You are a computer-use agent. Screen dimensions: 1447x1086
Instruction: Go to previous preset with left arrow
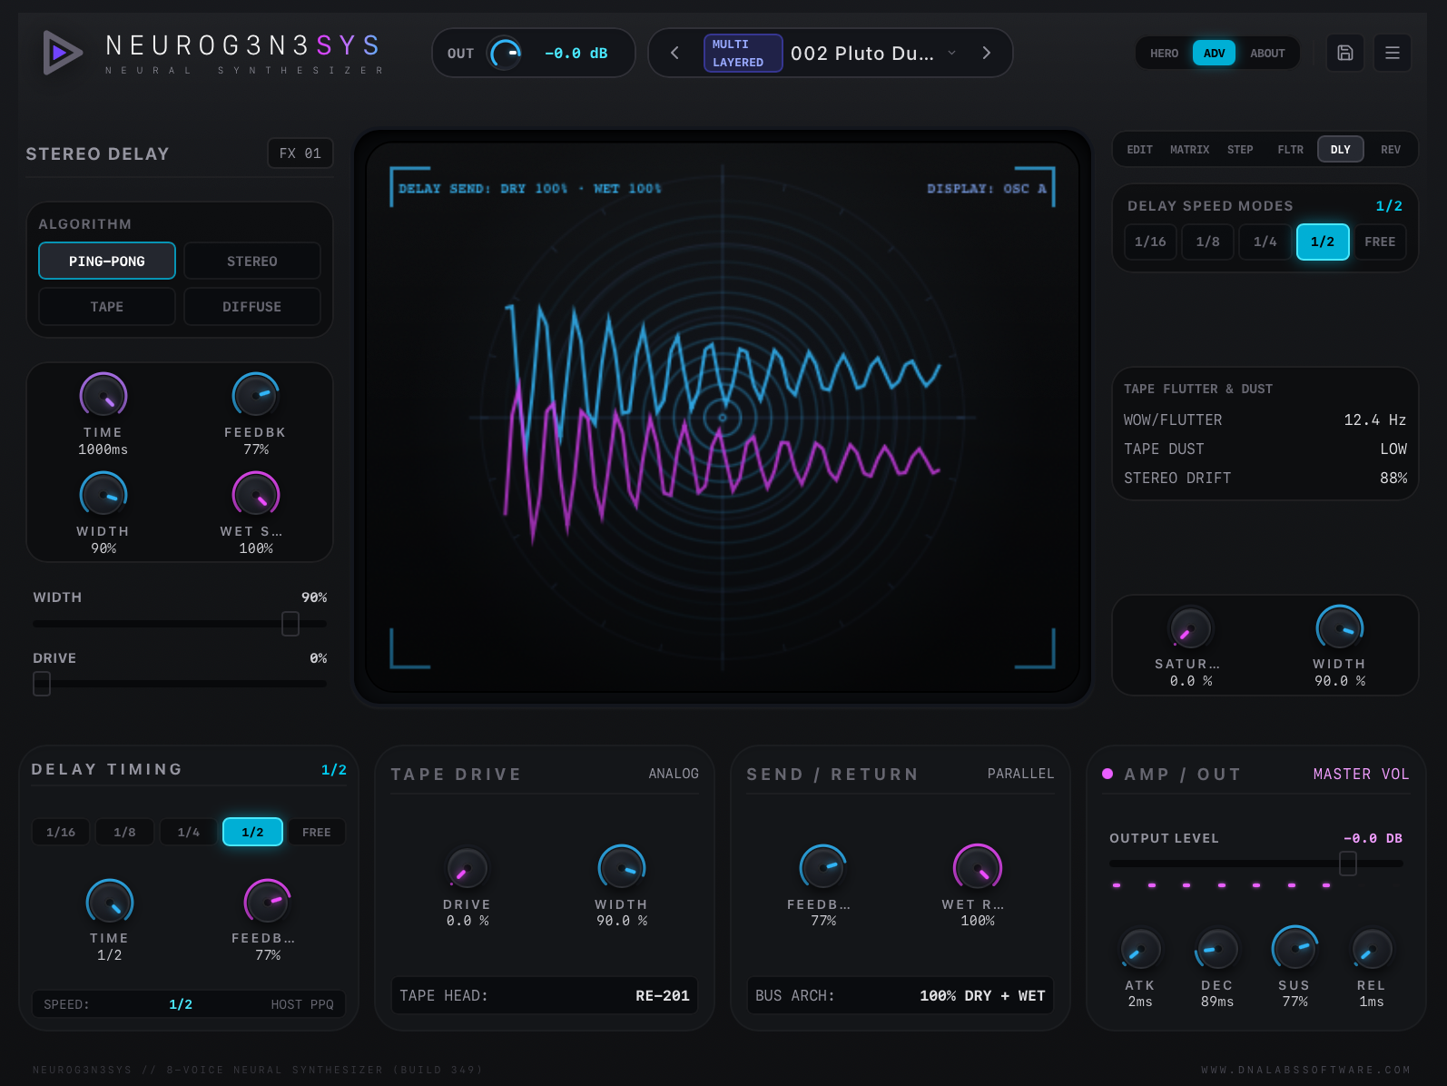pyautogui.click(x=674, y=53)
